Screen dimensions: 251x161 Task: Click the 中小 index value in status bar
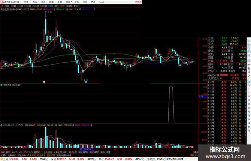coord(109,159)
